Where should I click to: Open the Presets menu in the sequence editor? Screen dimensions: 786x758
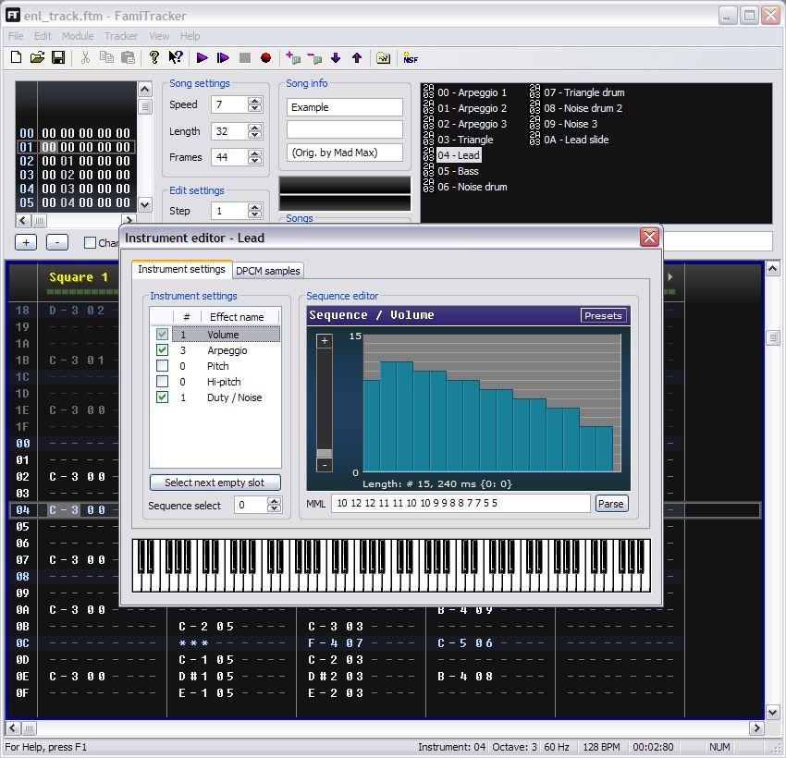tap(603, 315)
